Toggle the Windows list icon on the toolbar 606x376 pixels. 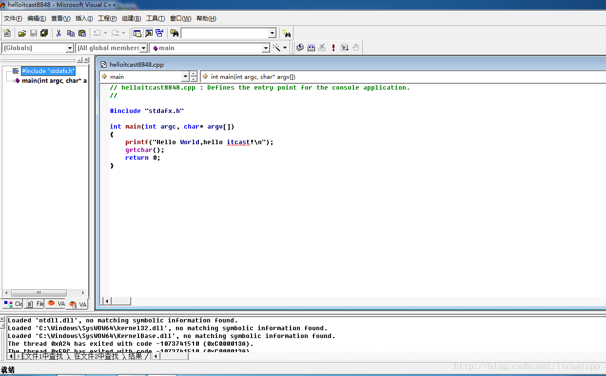[159, 33]
